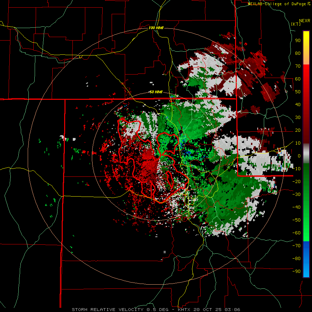Click the 40 value on the velocity scale
Image resolution: width=312 pixels, height=312 pixels.
[x=298, y=104]
